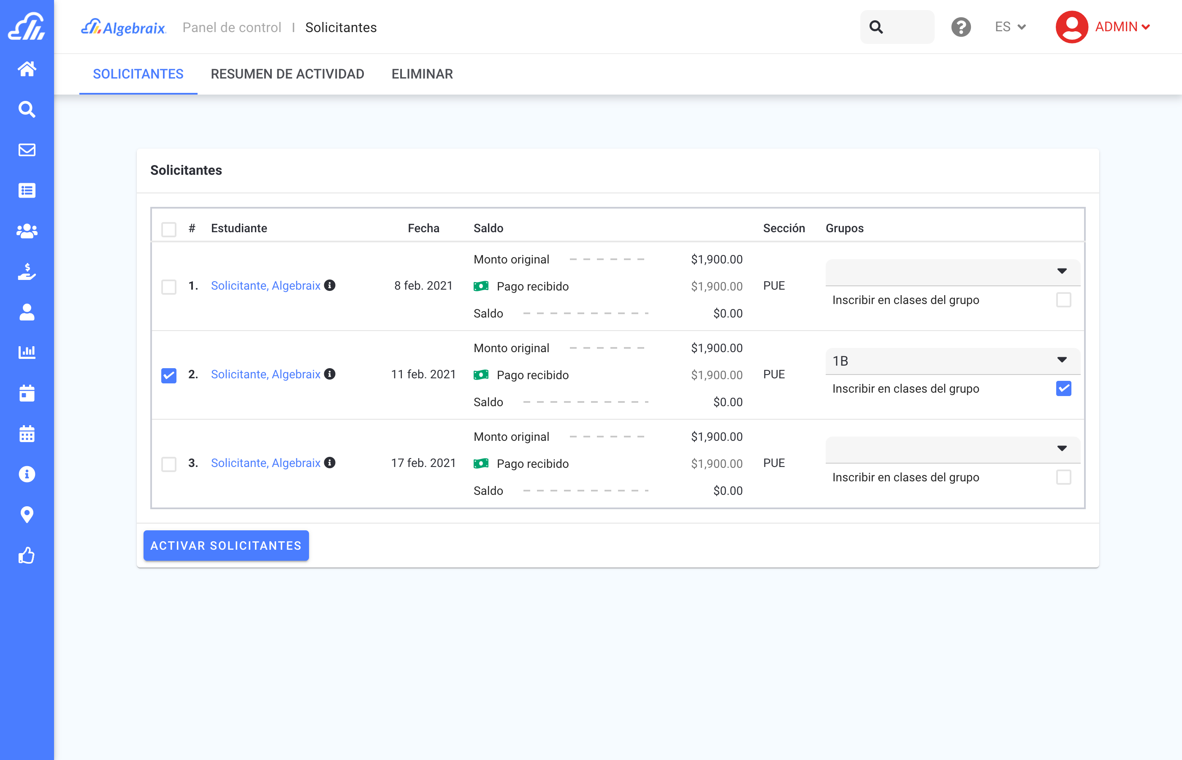Click the envelope messages sidebar icon

[27, 150]
